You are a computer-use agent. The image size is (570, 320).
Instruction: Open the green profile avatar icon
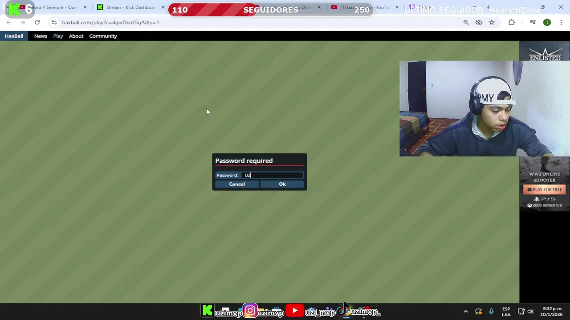coord(547,22)
